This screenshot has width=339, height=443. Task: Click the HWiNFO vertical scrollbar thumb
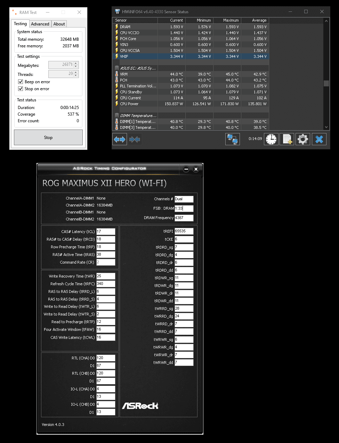click(326, 83)
